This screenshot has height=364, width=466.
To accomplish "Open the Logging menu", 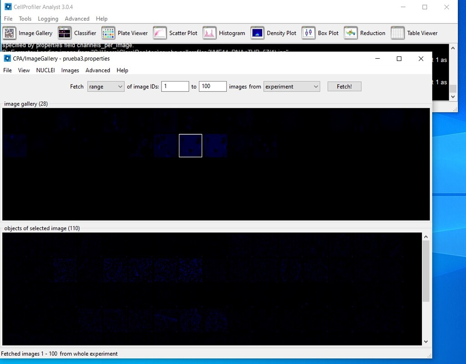I will tap(48, 19).
